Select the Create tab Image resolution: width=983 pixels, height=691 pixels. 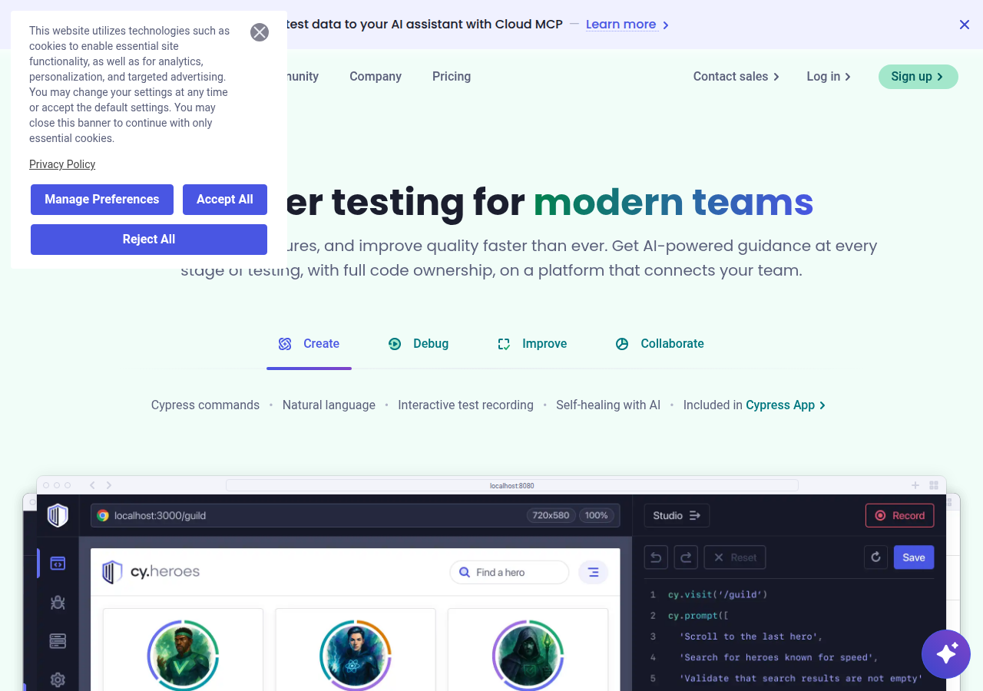309,344
